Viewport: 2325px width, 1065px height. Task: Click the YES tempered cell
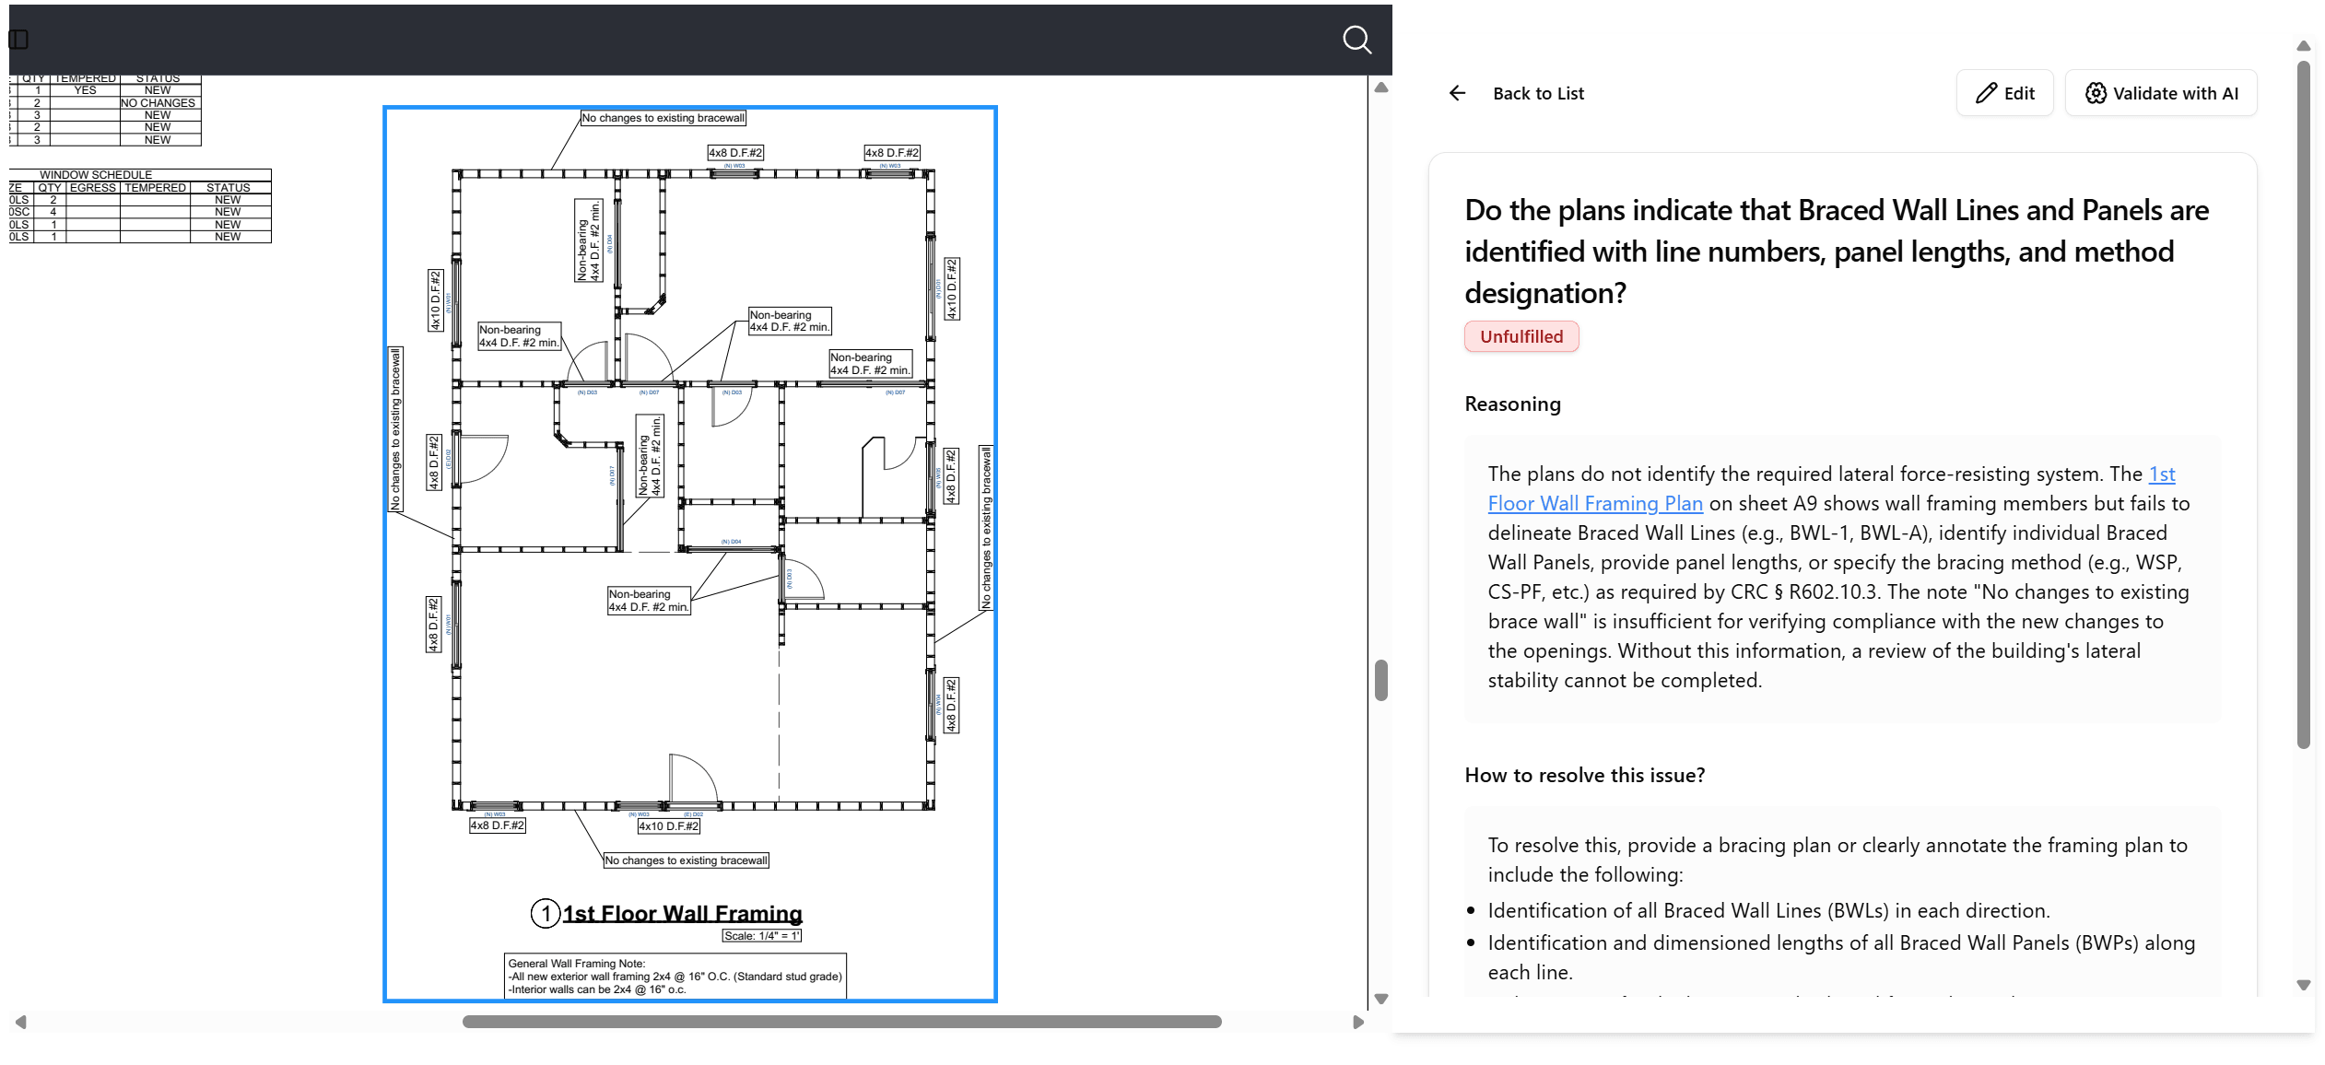(85, 90)
